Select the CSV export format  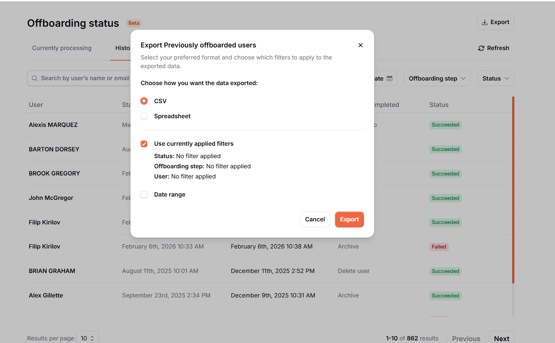click(144, 101)
